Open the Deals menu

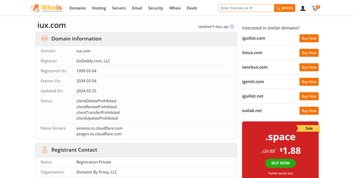click(x=192, y=8)
